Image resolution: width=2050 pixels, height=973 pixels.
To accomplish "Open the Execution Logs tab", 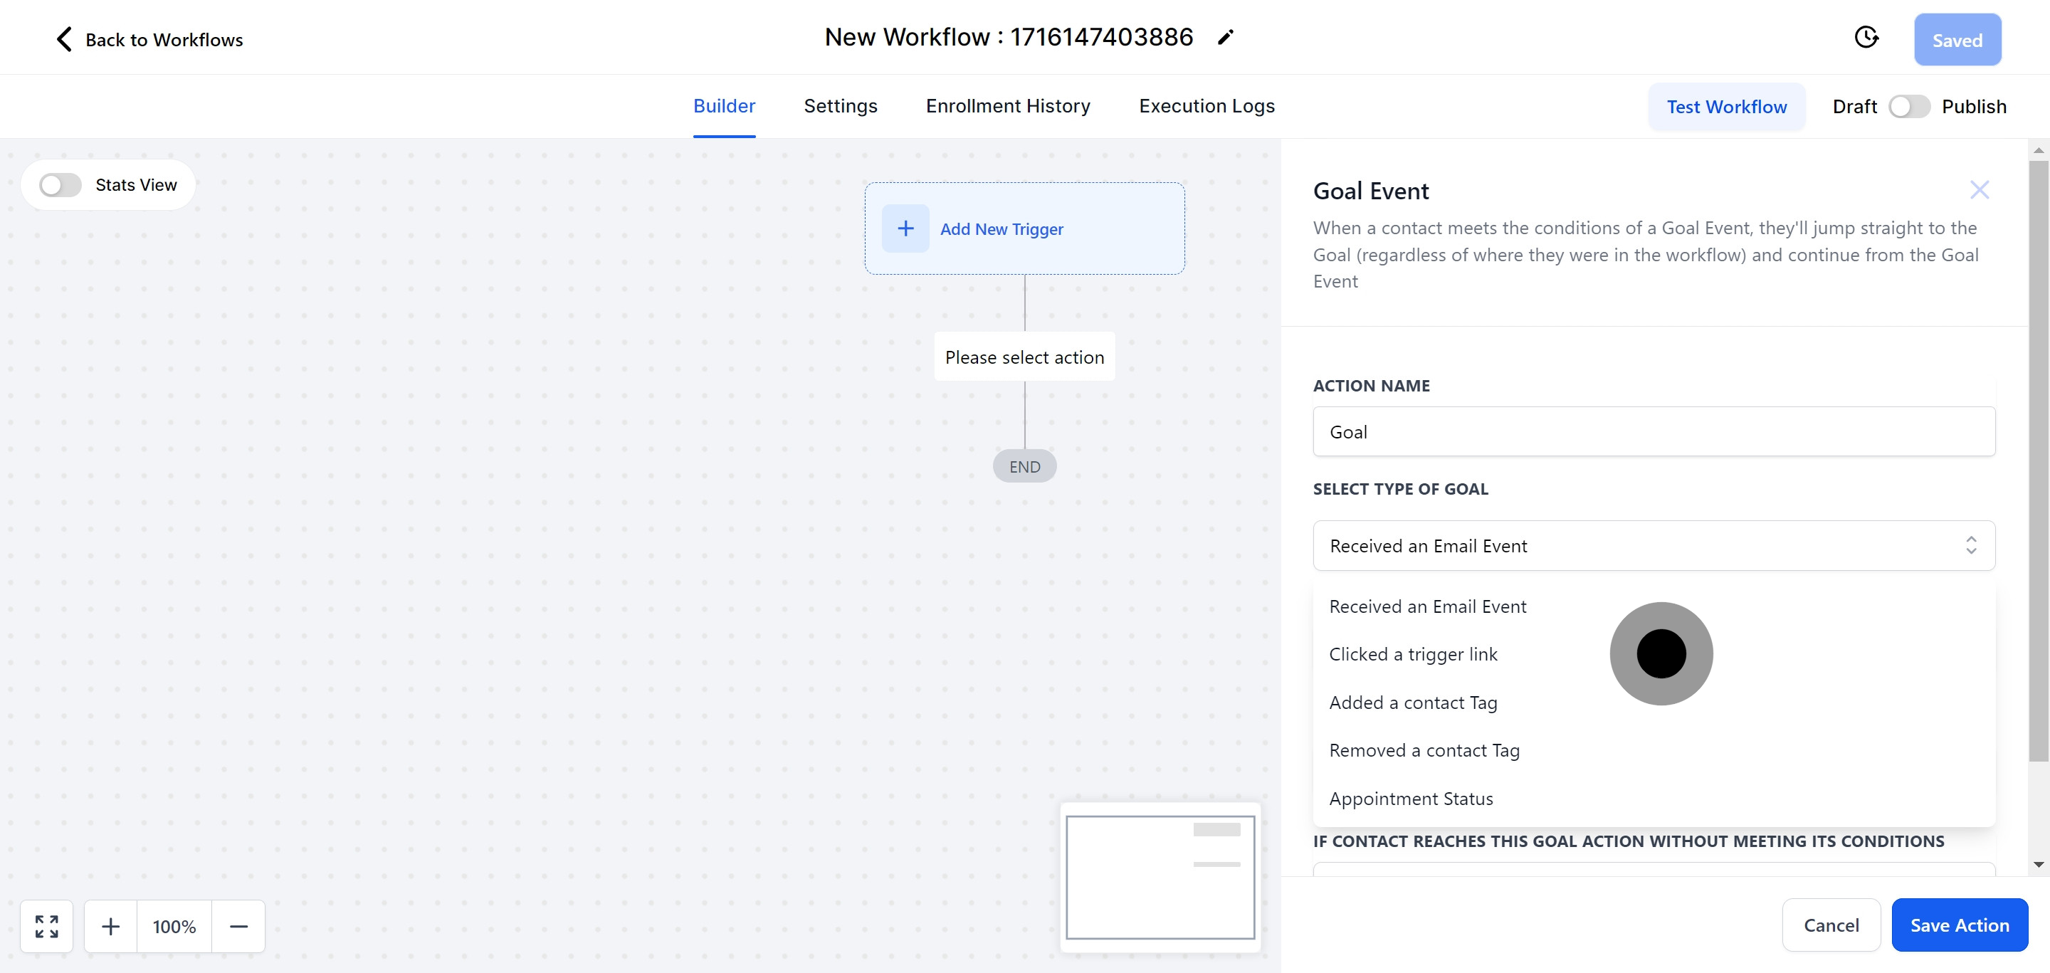I will click(1206, 106).
